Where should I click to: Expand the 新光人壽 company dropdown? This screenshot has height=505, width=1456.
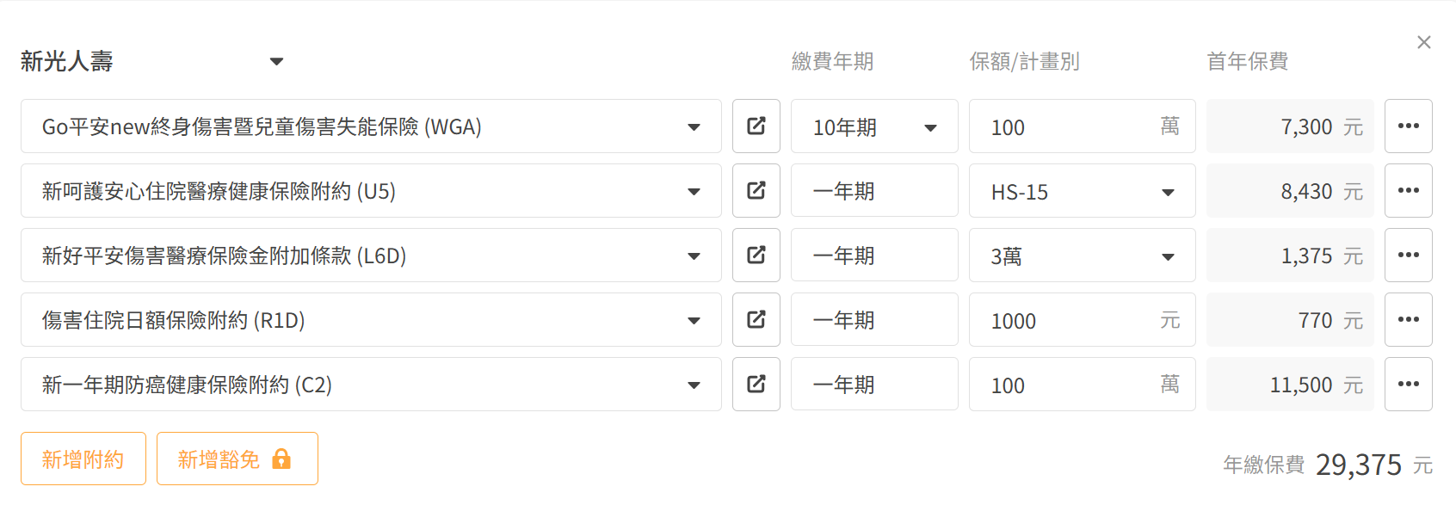(276, 61)
